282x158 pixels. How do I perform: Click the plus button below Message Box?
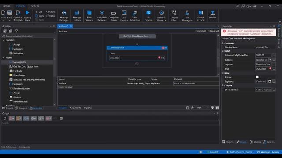[x=137, y=64]
